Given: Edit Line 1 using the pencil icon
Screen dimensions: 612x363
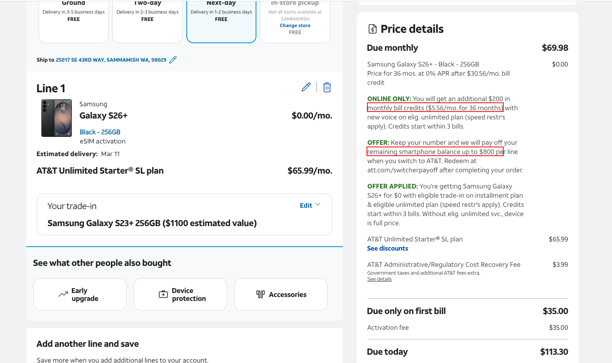Looking at the screenshot, I should (306, 87).
